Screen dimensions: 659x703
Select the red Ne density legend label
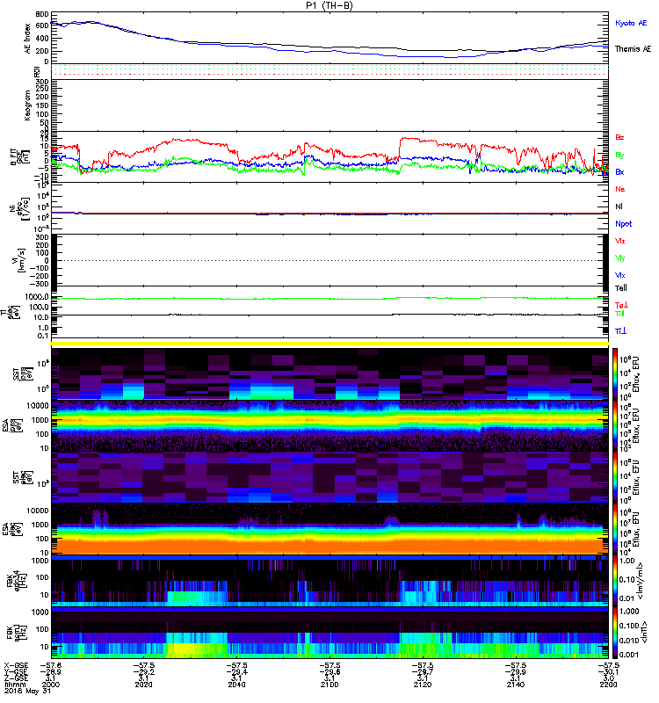[x=620, y=189]
